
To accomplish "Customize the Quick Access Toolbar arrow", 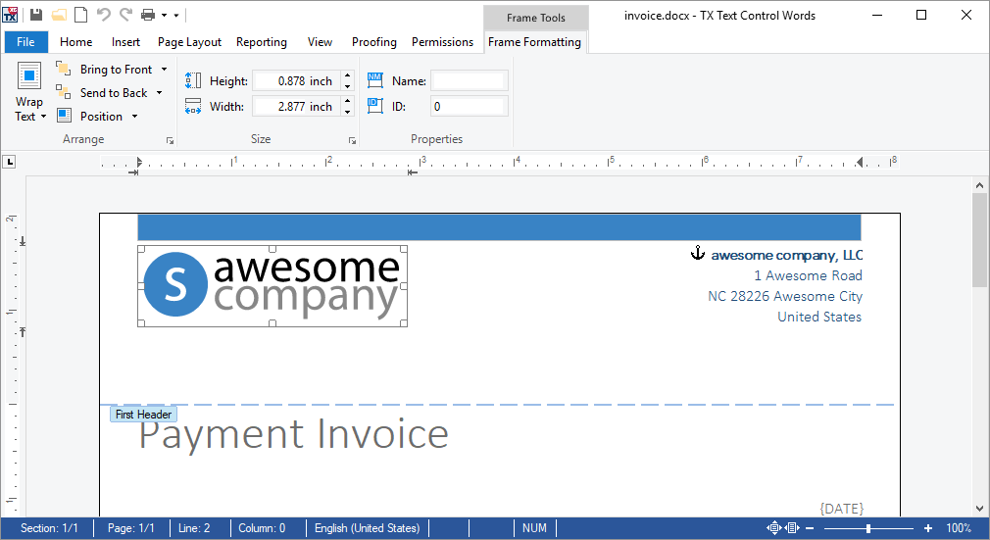I will pyautogui.click(x=176, y=15).
